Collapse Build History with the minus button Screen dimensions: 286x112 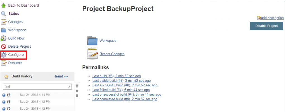coord(66,77)
